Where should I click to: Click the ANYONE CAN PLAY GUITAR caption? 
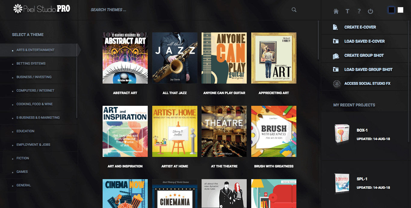pos(224,93)
